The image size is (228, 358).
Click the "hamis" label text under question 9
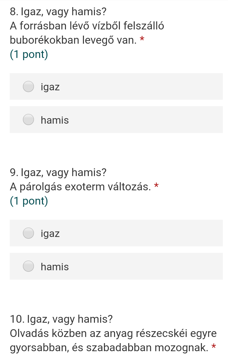click(55, 267)
